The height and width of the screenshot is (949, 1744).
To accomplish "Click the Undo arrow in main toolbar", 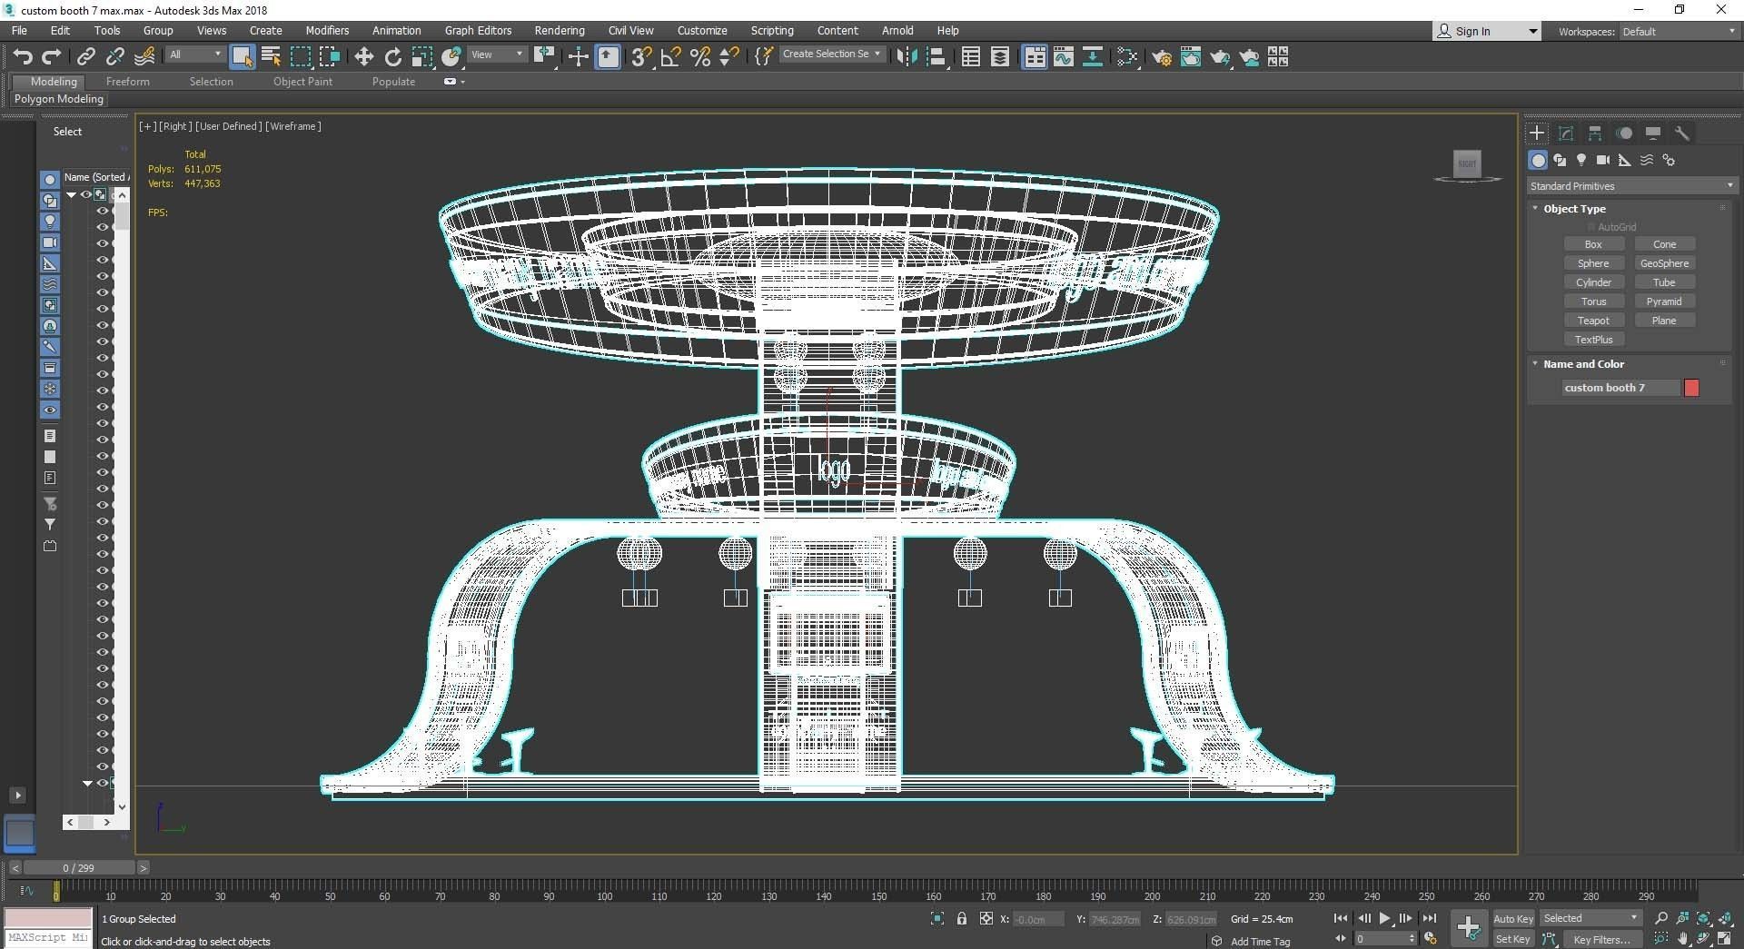I will 23,57.
